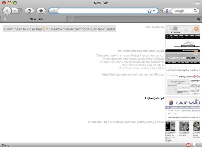Minimize window with the yellow button
This screenshot has height=147, width=202.
[x=9, y=3]
